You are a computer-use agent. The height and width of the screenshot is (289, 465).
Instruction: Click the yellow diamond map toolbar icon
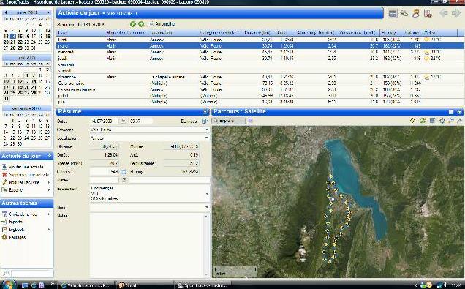coord(412,121)
